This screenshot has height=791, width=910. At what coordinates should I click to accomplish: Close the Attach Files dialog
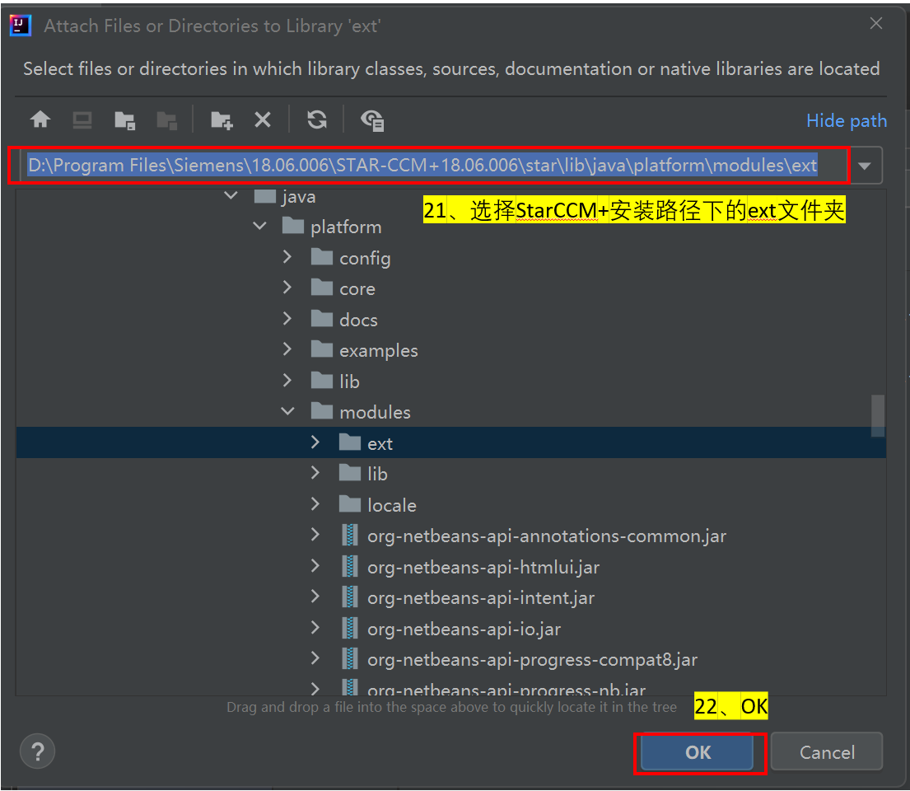(875, 23)
